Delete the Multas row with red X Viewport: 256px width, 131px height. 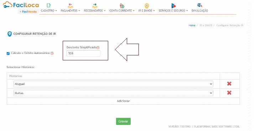229,93
